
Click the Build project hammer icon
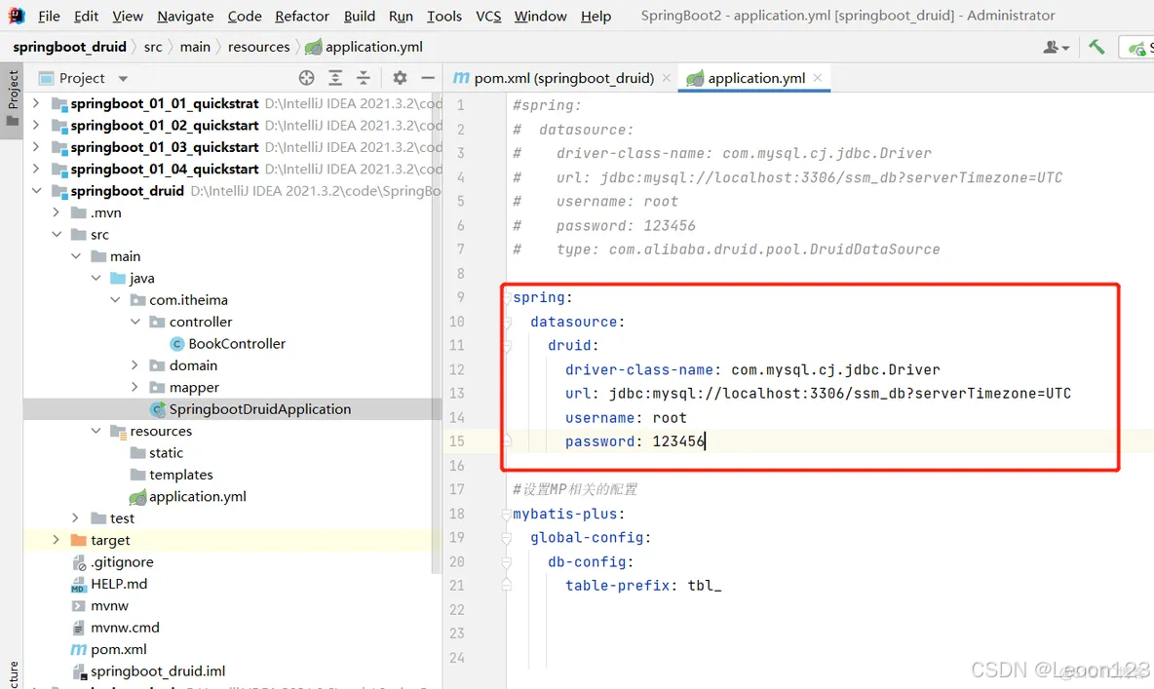coord(1096,47)
